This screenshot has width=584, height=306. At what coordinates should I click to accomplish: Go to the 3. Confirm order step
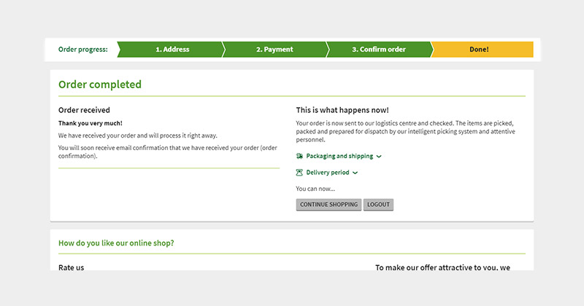(x=379, y=50)
